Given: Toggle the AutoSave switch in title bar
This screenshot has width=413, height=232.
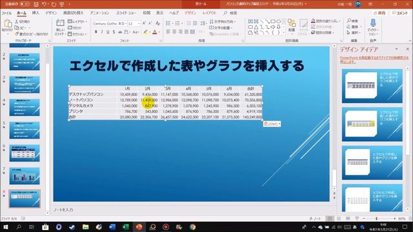Looking at the screenshot, I should coord(25,5).
